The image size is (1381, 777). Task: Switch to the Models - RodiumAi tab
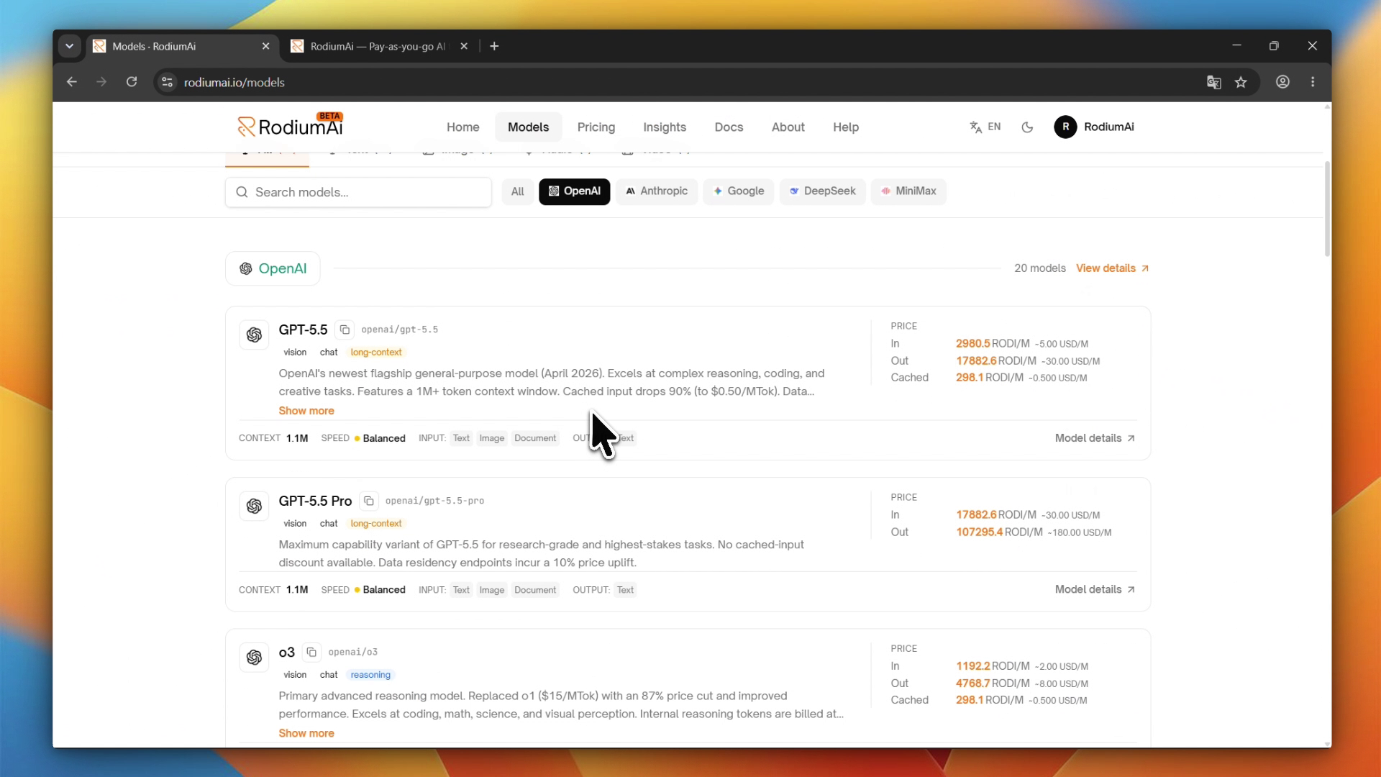point(183,46)
